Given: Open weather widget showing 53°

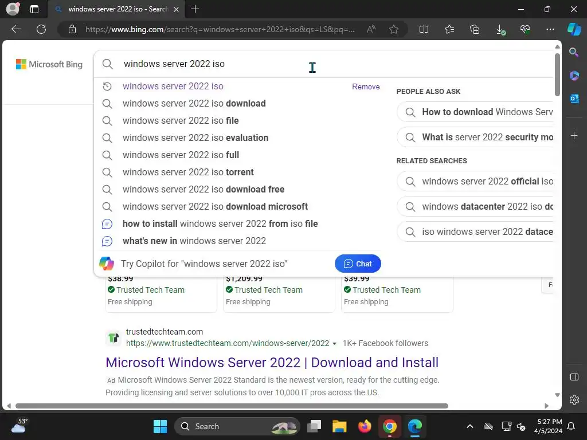Looking at the screenshot, I should [19, 426].
